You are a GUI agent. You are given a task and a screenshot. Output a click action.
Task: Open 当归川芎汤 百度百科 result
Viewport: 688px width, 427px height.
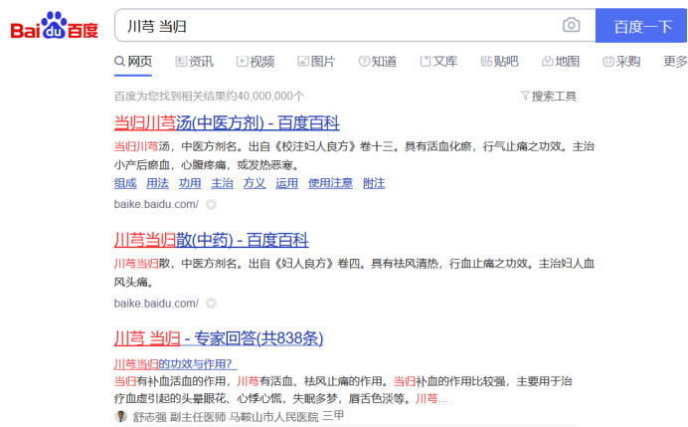click(x=227, y=123)
